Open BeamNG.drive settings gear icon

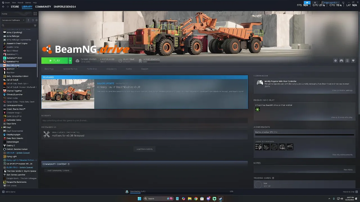(335, 61)
